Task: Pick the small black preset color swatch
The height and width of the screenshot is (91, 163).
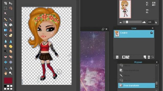Action: tap(5, 86)
